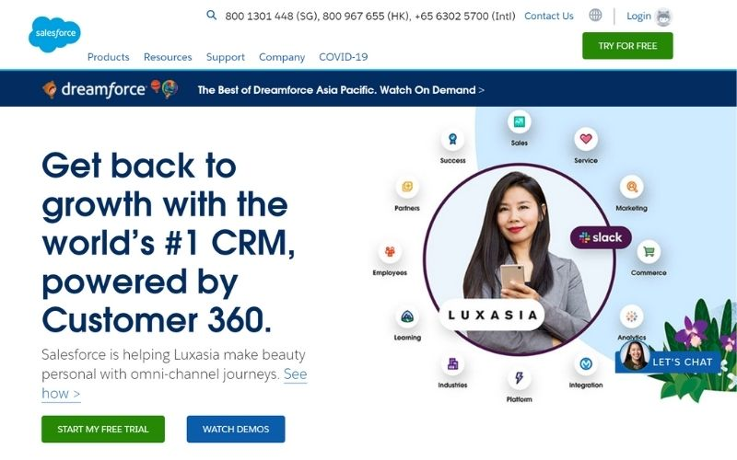This screenshot has width=737, height=460.
Task: Click the Success ribbon icon
Action: [x=452, y=140]
